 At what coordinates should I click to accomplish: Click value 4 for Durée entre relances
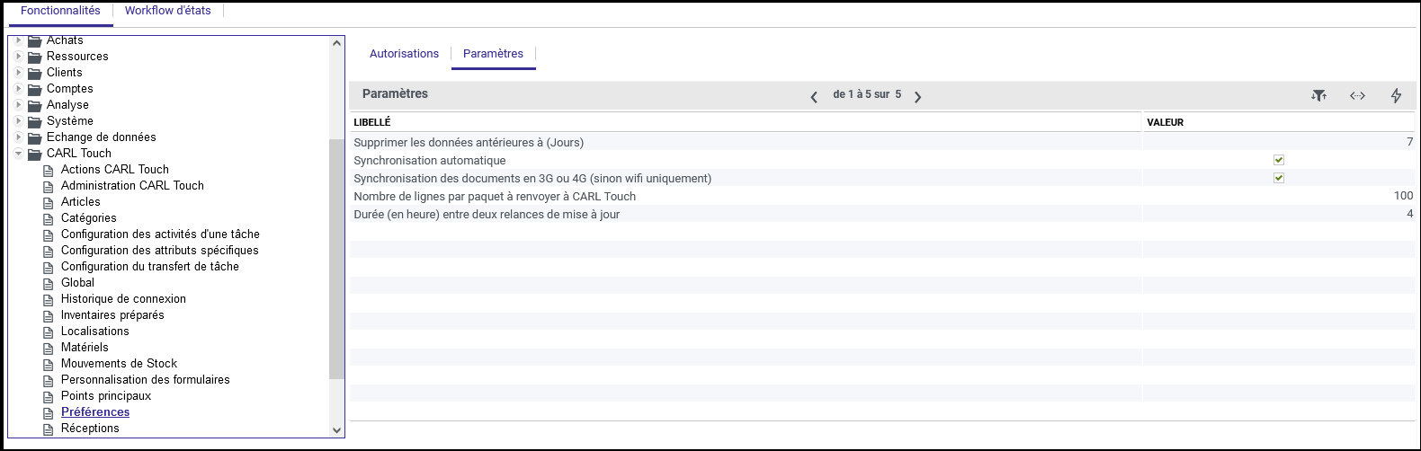point(1409,214)
